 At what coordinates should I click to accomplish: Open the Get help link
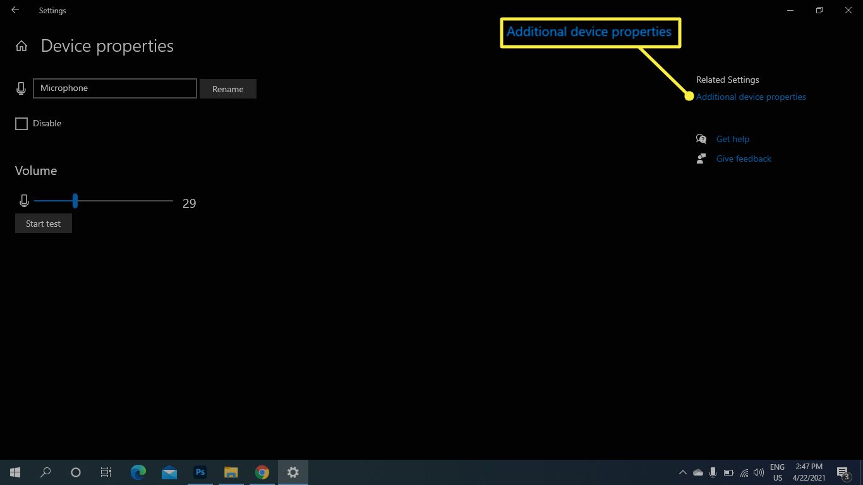pyautogui.click(x=732, y=139)
